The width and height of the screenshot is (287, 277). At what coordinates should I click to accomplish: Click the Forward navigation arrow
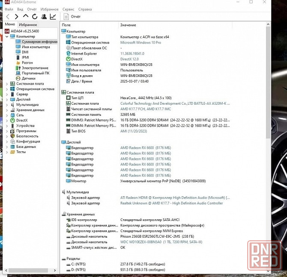pos(16,17)
